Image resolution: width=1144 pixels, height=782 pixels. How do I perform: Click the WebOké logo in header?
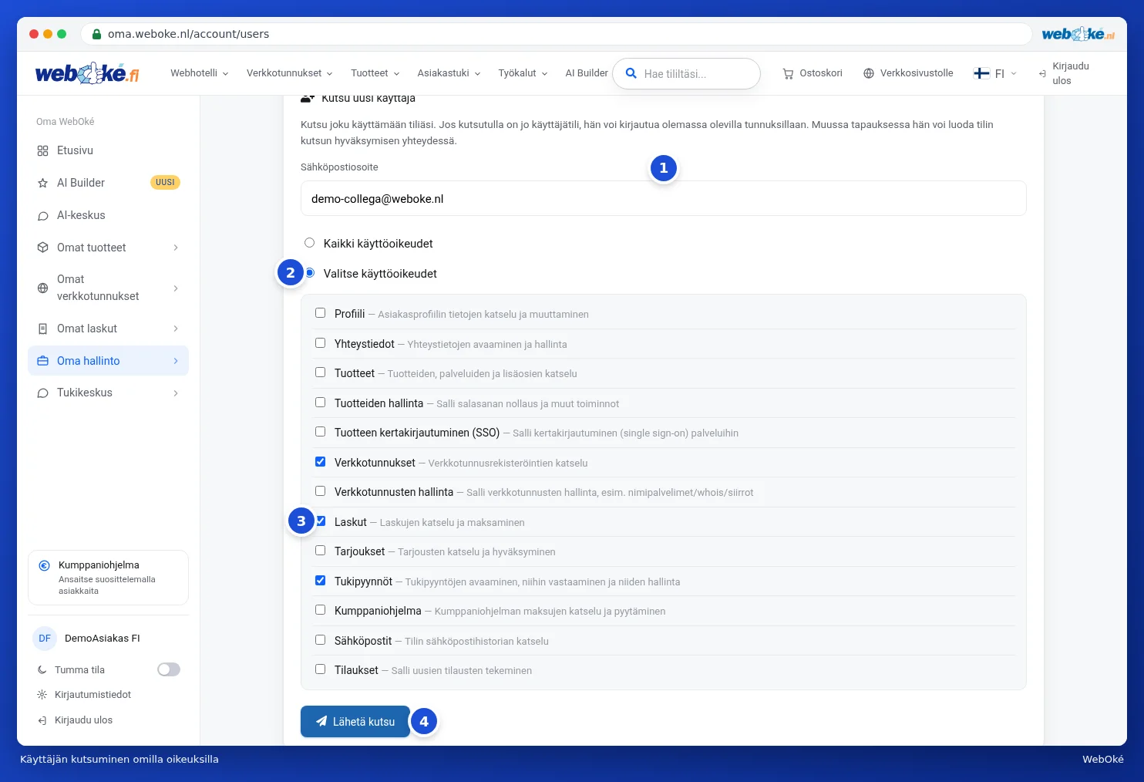tap(87, 73)
